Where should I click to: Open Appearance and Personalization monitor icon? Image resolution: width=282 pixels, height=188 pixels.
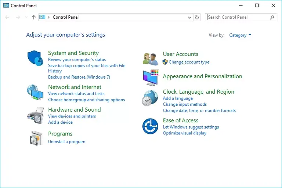(x=151, y=77)
